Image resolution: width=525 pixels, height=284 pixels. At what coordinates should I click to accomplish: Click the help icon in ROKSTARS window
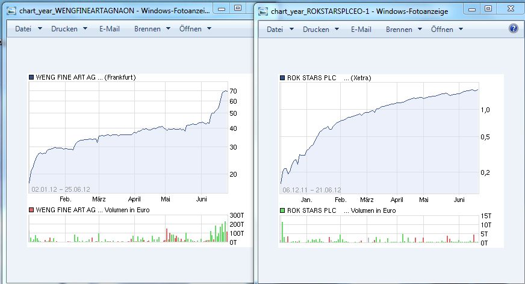[513, 29]
